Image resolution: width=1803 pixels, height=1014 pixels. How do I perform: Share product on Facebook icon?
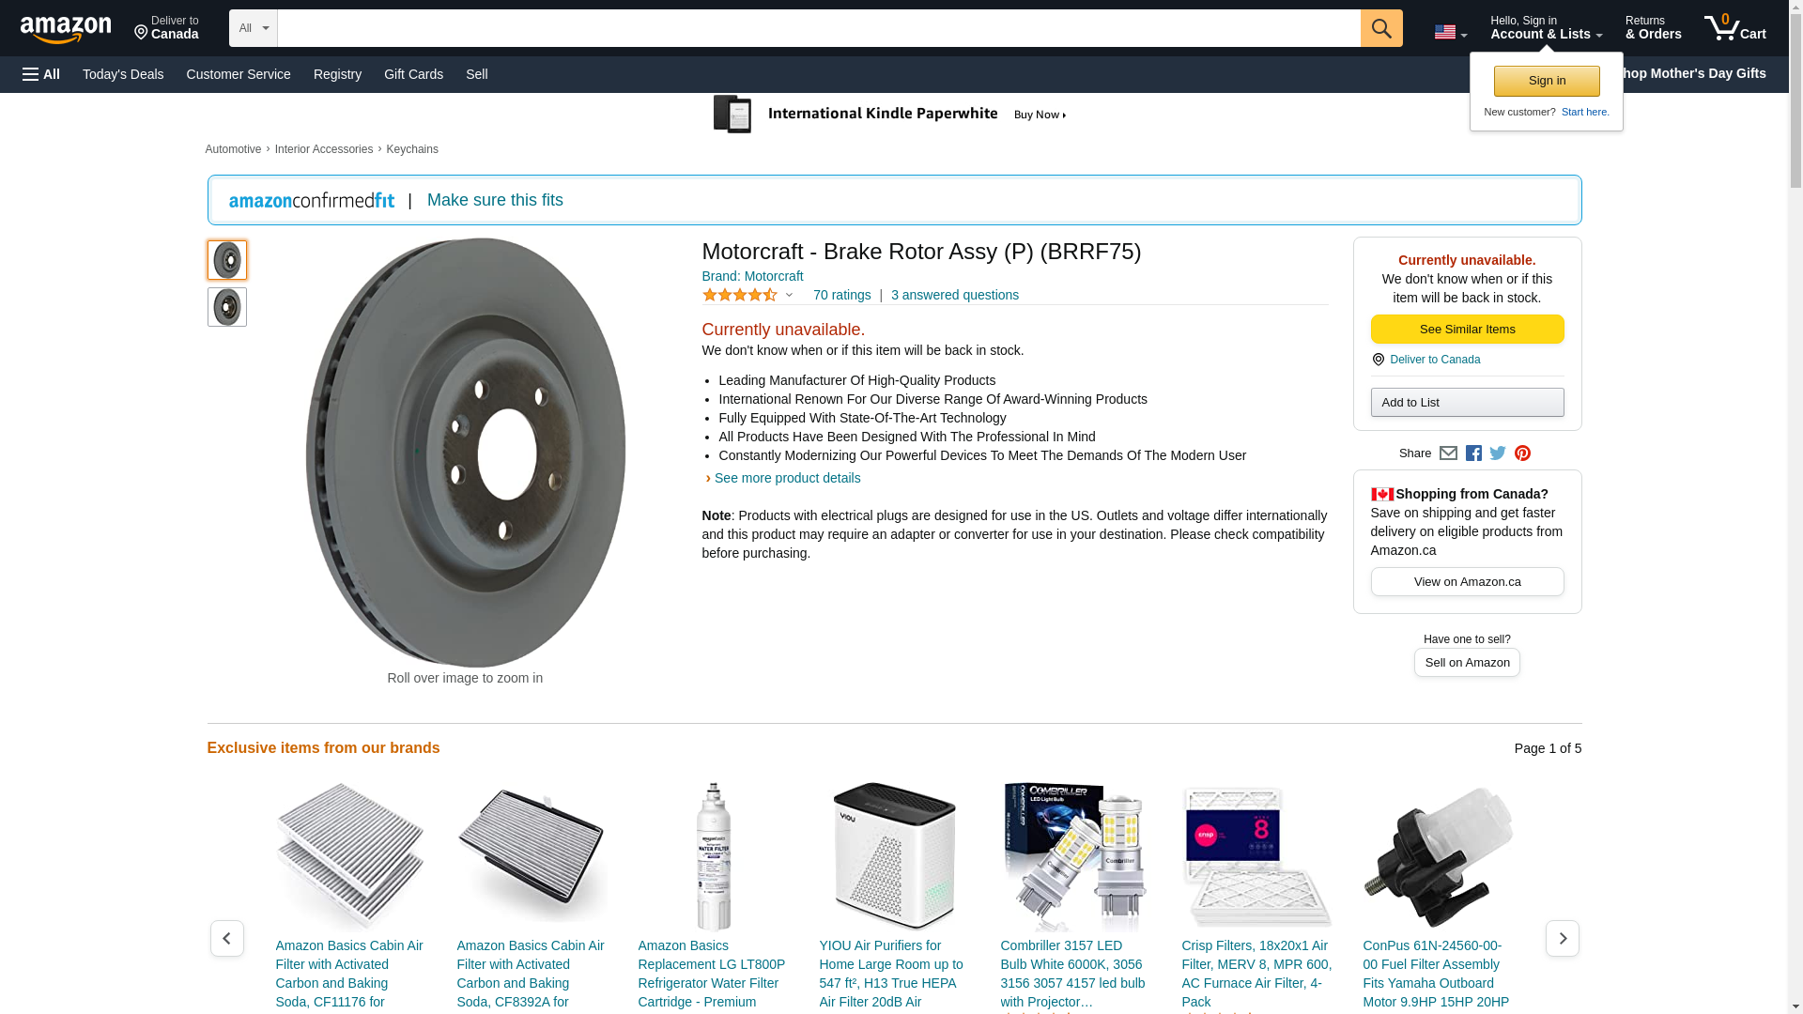click(1473, 453)
